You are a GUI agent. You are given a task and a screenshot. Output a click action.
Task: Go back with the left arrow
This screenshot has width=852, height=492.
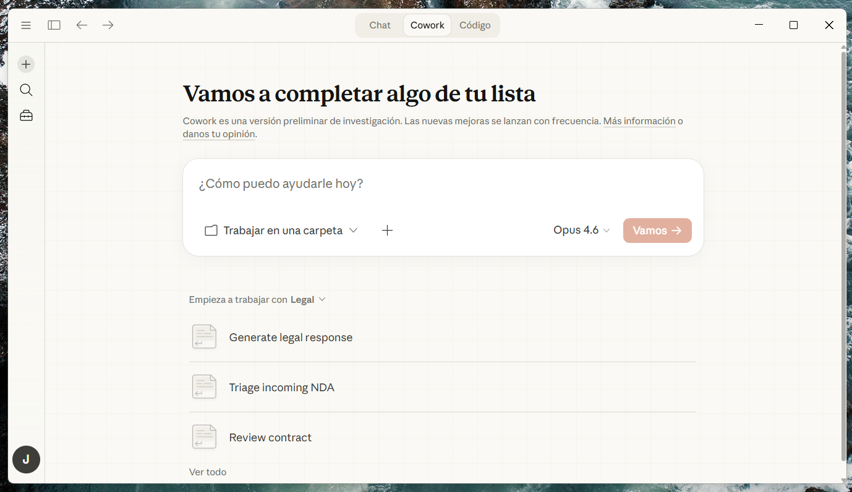click(82, 25)
